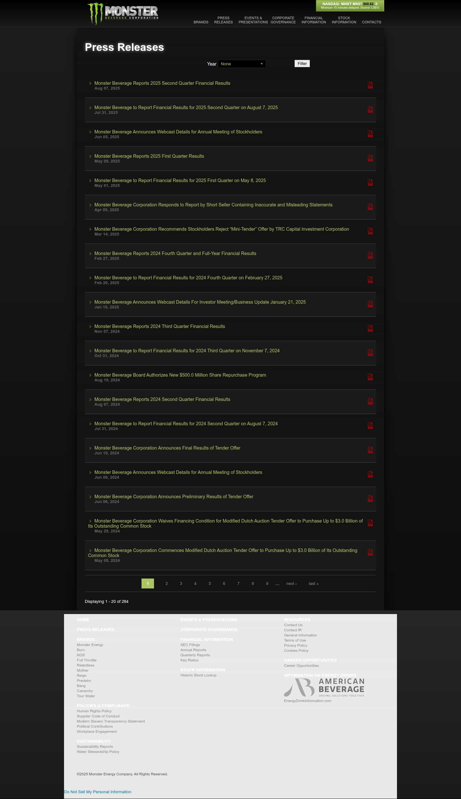This screenshot has height=799, width=461.
Task: Download PDF of Jul 31, 2025 release
Action: (370, 109)
